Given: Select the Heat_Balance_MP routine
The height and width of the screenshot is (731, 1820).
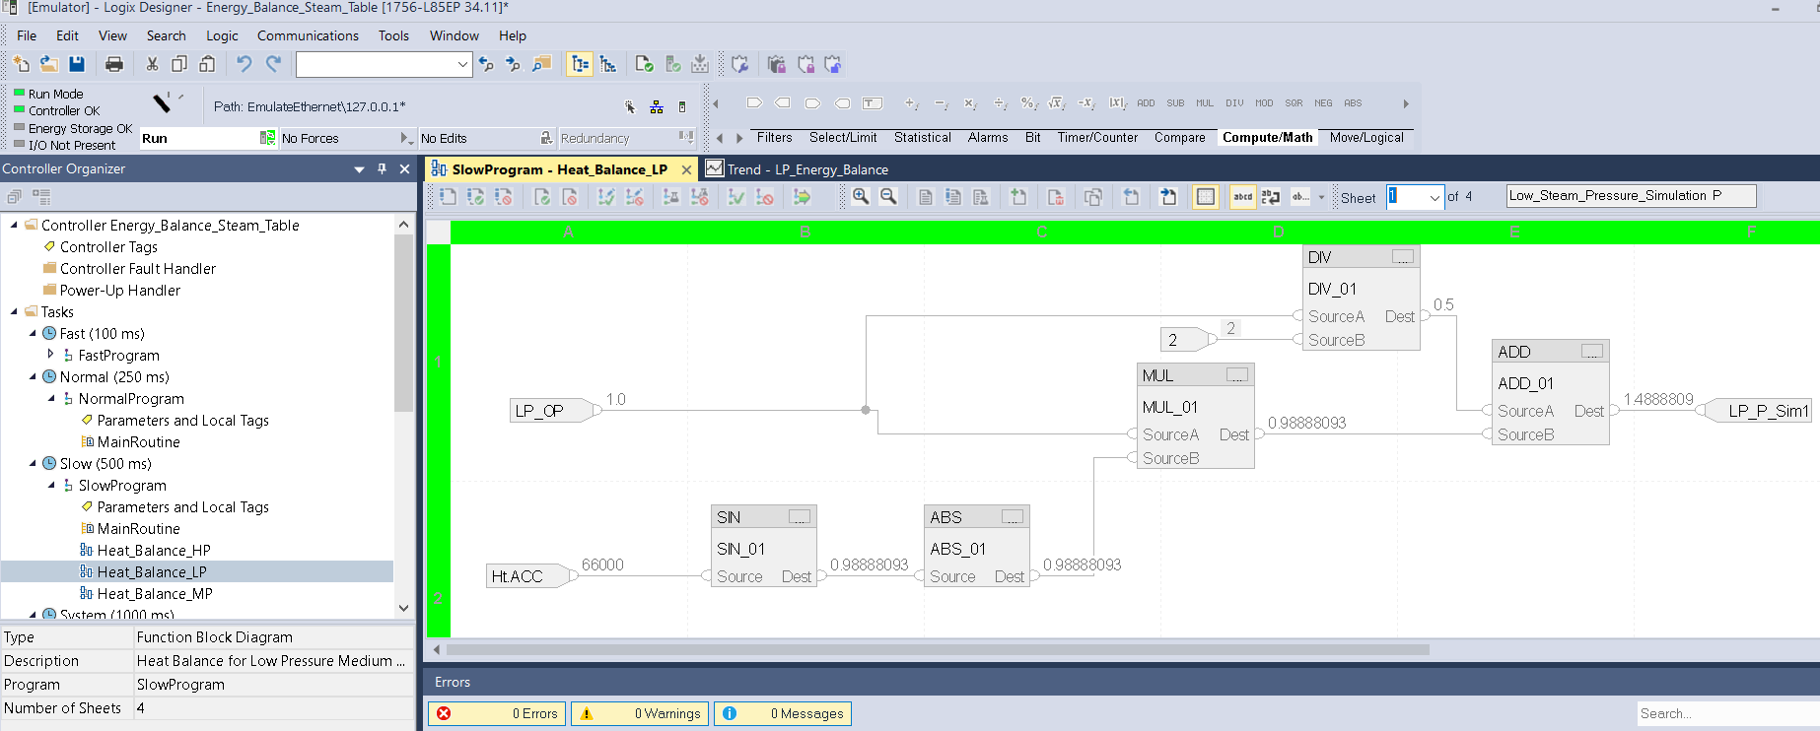Looking at the screenshot, I should 155,593.
